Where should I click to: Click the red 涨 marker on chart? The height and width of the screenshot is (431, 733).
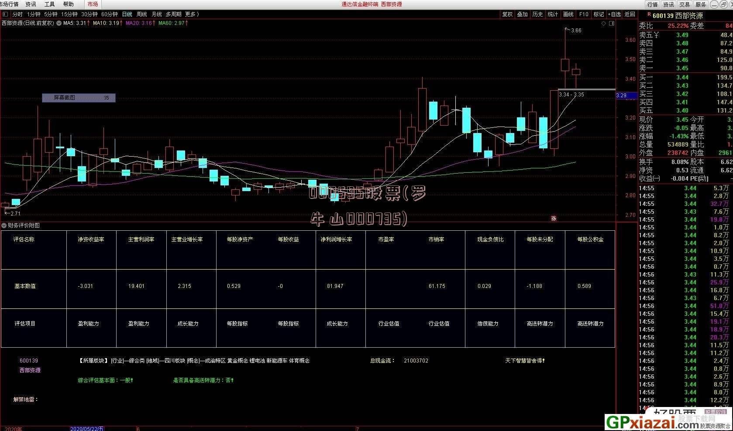[x=554, y=218]
